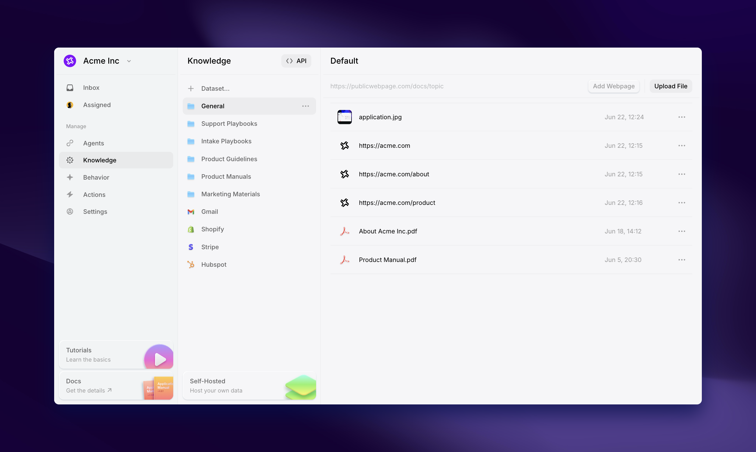Viewport: 756px width, 452px height.
Task: Click the Acme Inc purple logo icon
Action: tap(70, 61)
